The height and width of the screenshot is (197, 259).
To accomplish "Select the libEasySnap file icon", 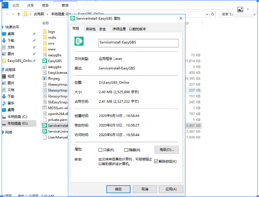I will click(x=44, y=102).
